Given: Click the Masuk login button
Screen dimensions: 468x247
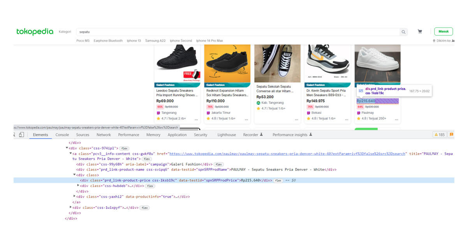Looking at the screenshot, I should tap(443, 32).
